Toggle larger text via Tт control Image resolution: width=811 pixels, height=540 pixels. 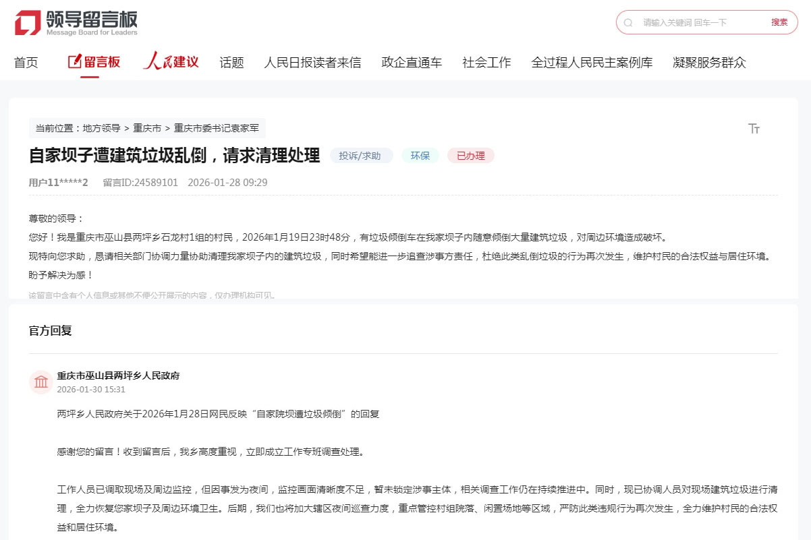click(x=755, y=128)
